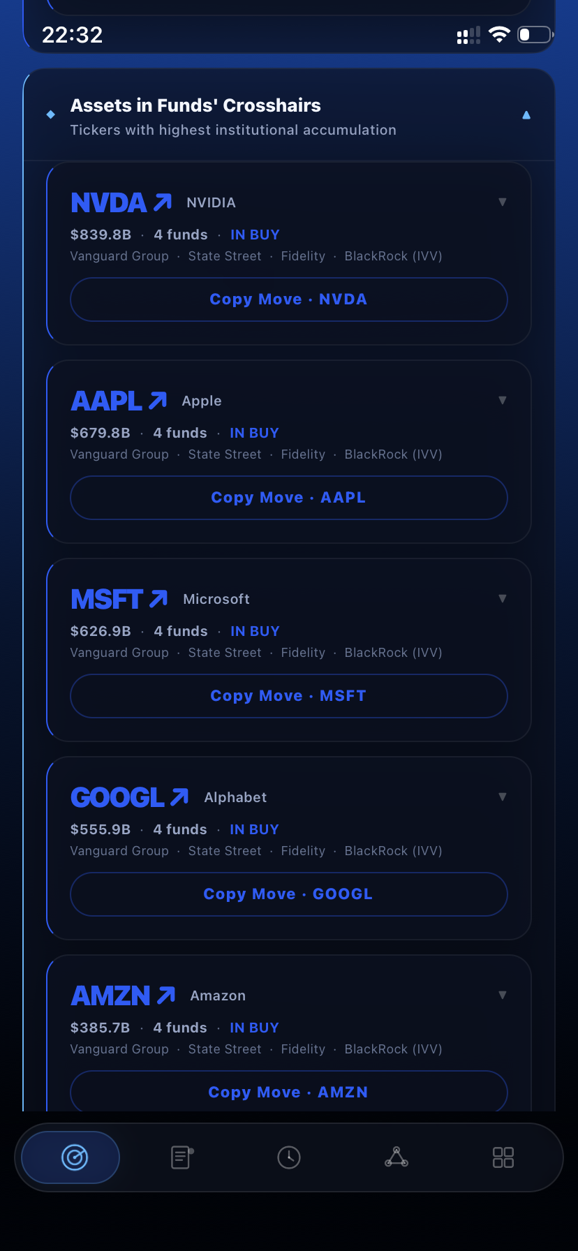Screen dimensions: 578x1251
Task: Open the radar target tab in bottom bar
Action: 74,1157
